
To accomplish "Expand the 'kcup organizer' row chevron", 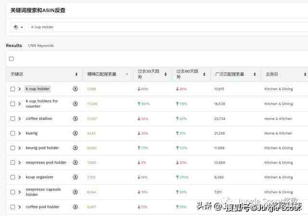I will pyautogui.click(x=19, y=177).
